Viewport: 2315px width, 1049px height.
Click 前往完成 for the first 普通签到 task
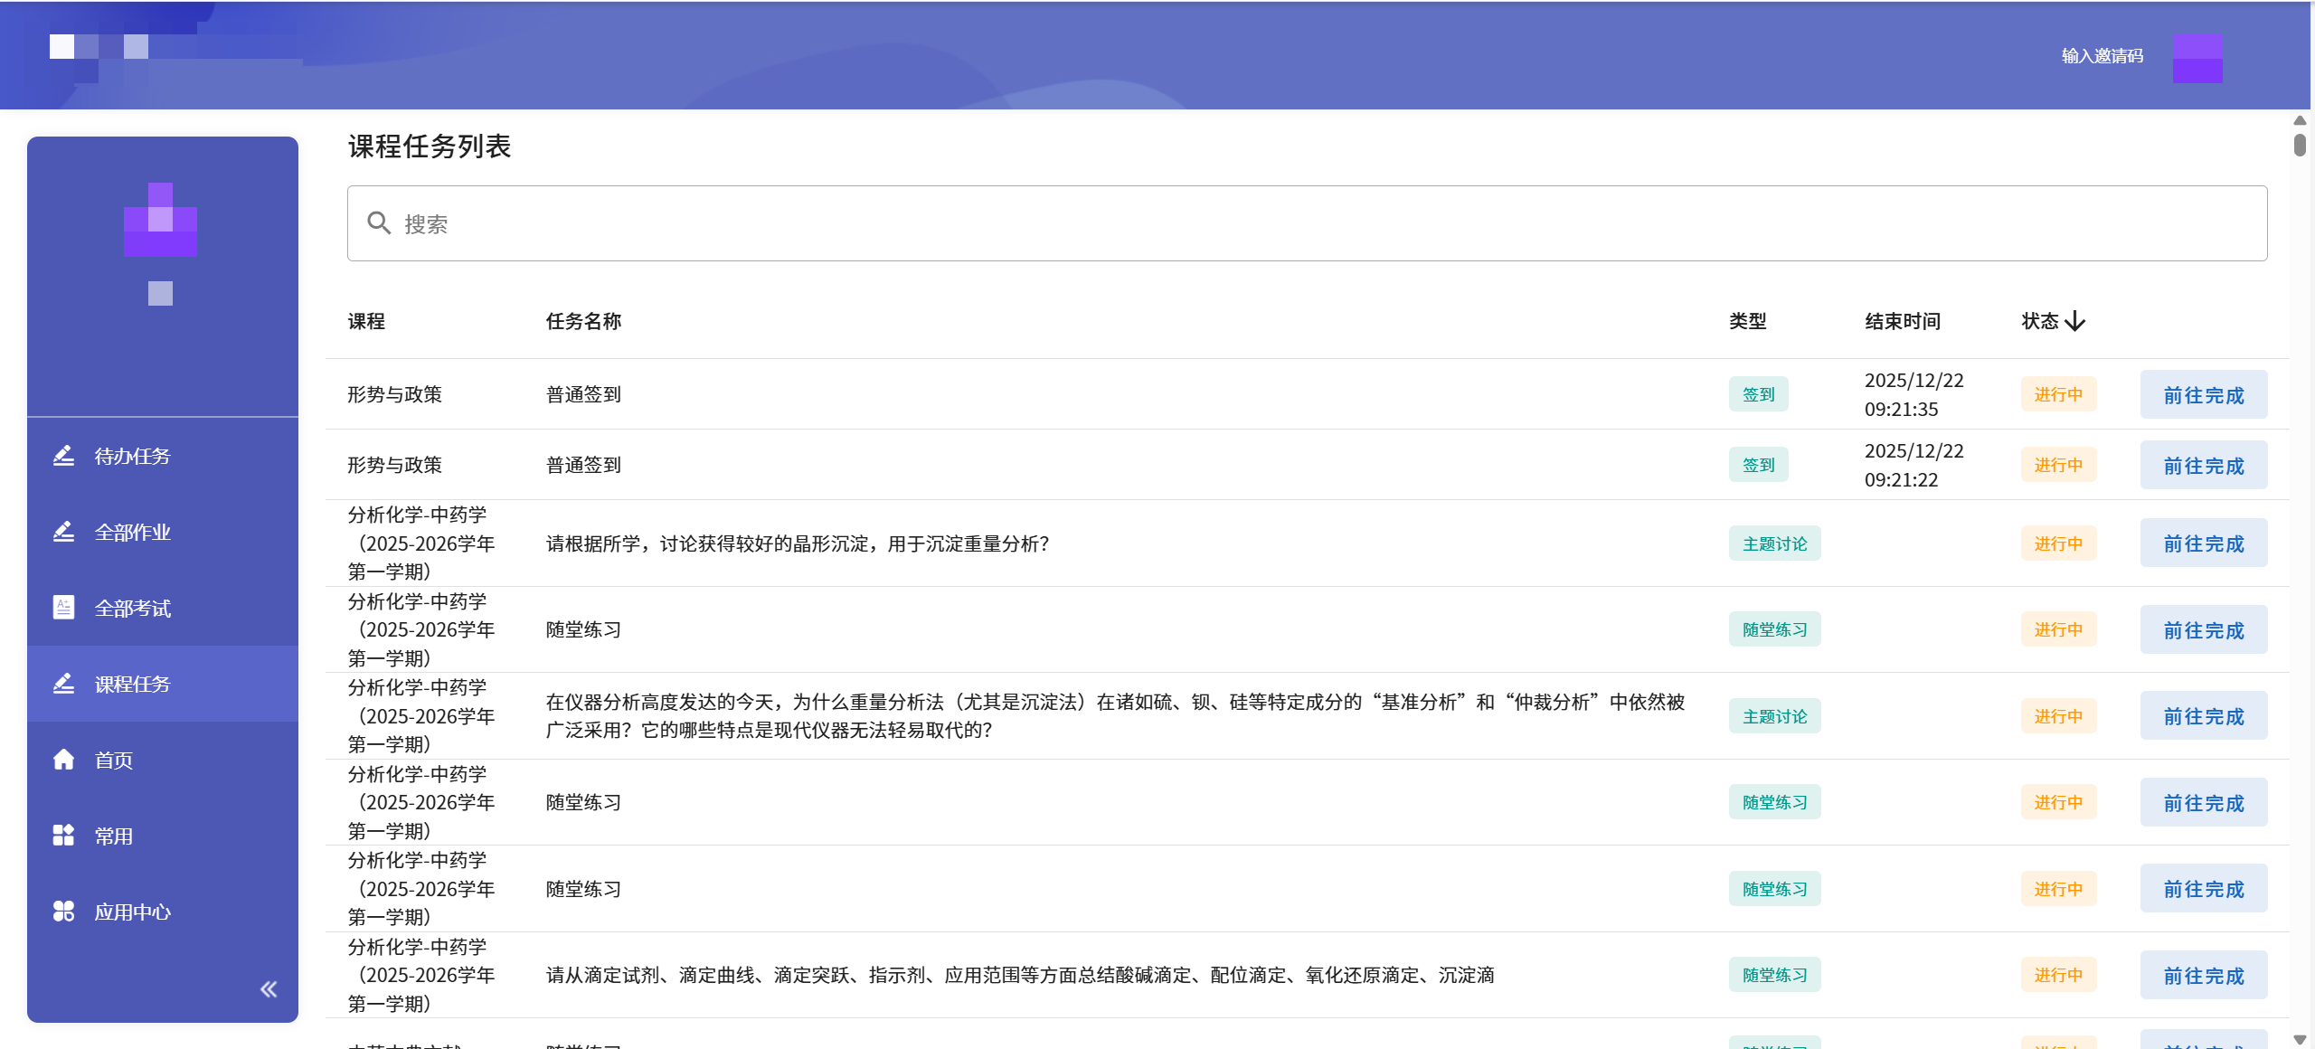click(x=2204, y=394)
